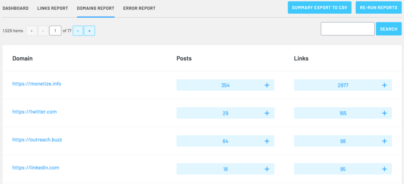
Task: Go to previous page arrow
Action: tap(43, 31)
